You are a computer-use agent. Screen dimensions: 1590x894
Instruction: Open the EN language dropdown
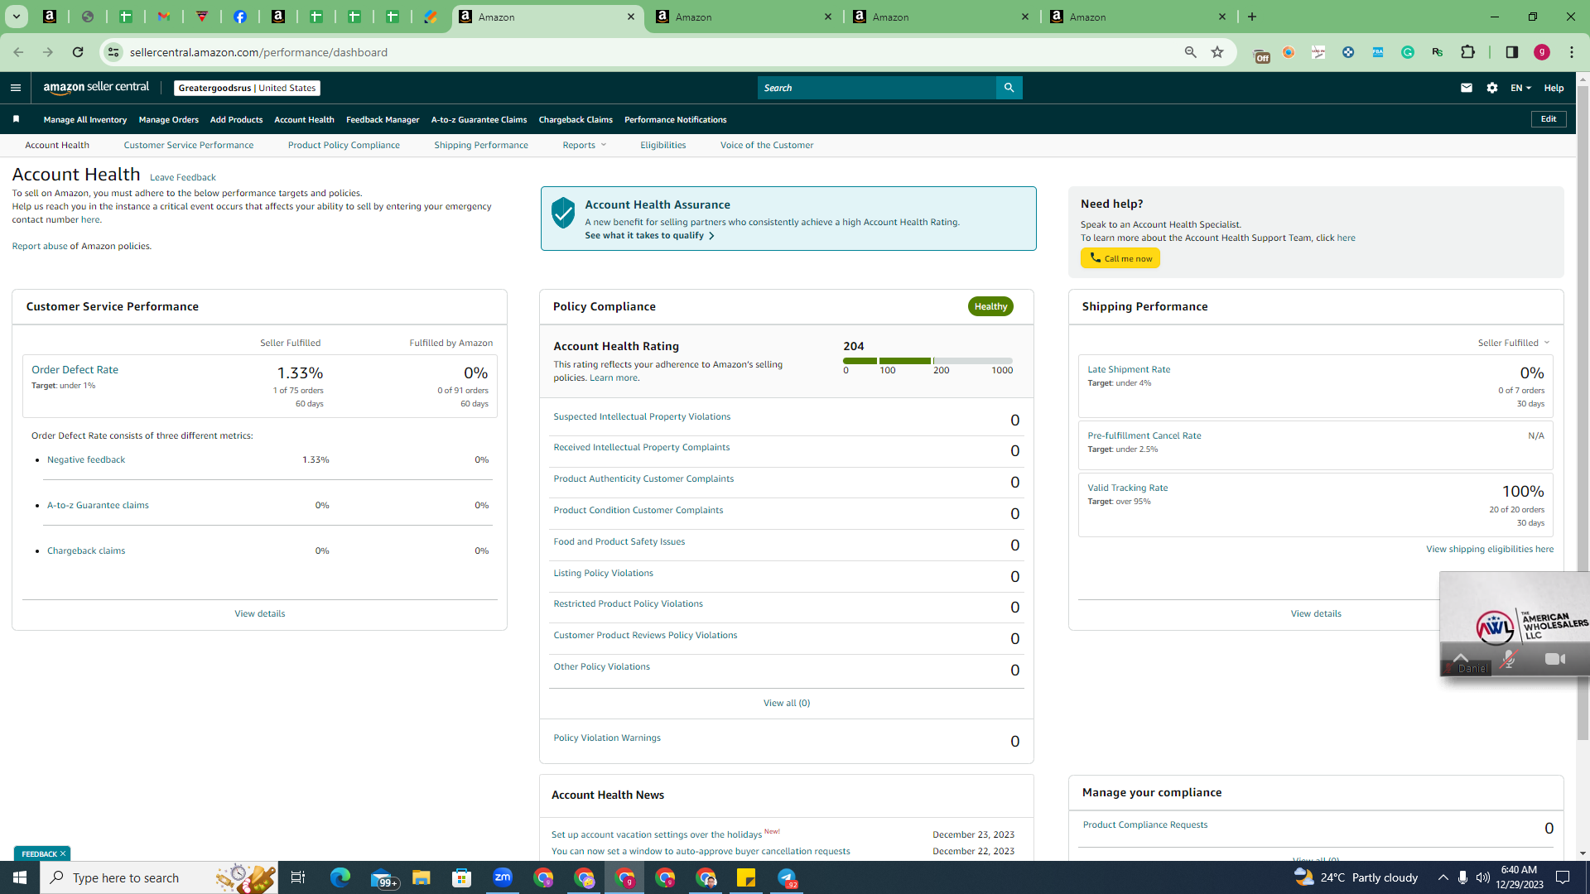coord(1520,88)
